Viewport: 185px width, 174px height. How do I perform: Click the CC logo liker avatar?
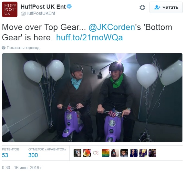point(96,153)
